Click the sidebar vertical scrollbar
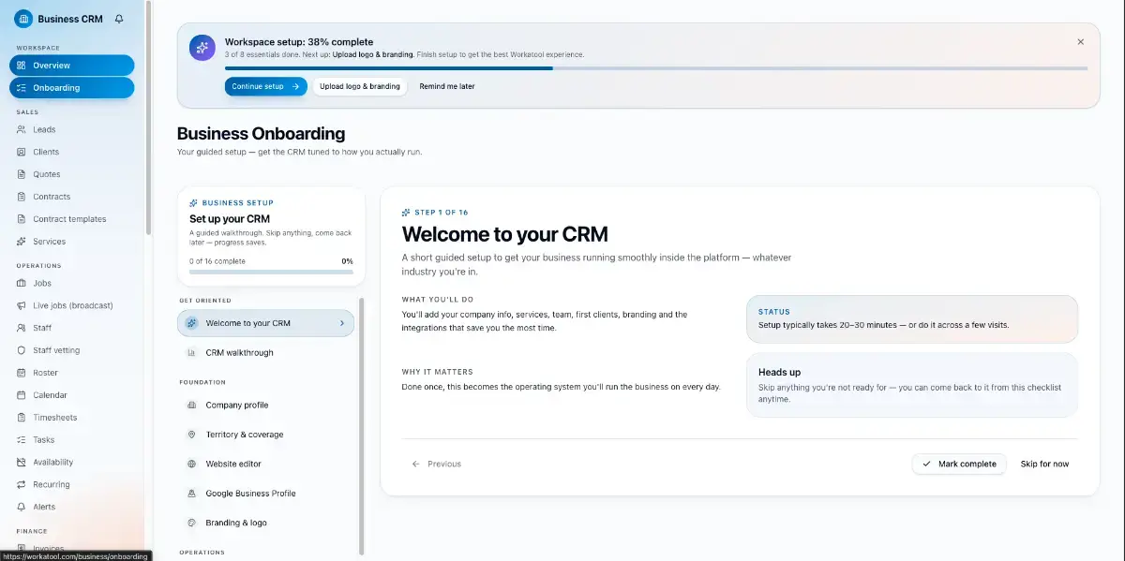This screenshot has height=561, width=1125. click(x=148, y=120)
